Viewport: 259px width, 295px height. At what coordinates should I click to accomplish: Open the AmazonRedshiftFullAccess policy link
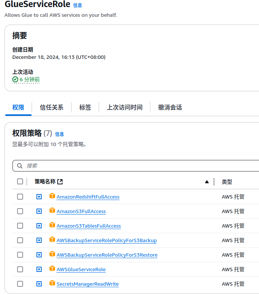click(x=88, y=197)
